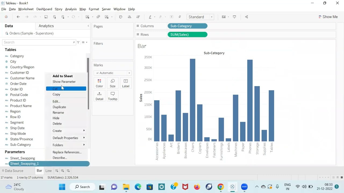This screenshot has width=344, height=193.
Task: Switch to the Analytics tab
Action: 46,26
